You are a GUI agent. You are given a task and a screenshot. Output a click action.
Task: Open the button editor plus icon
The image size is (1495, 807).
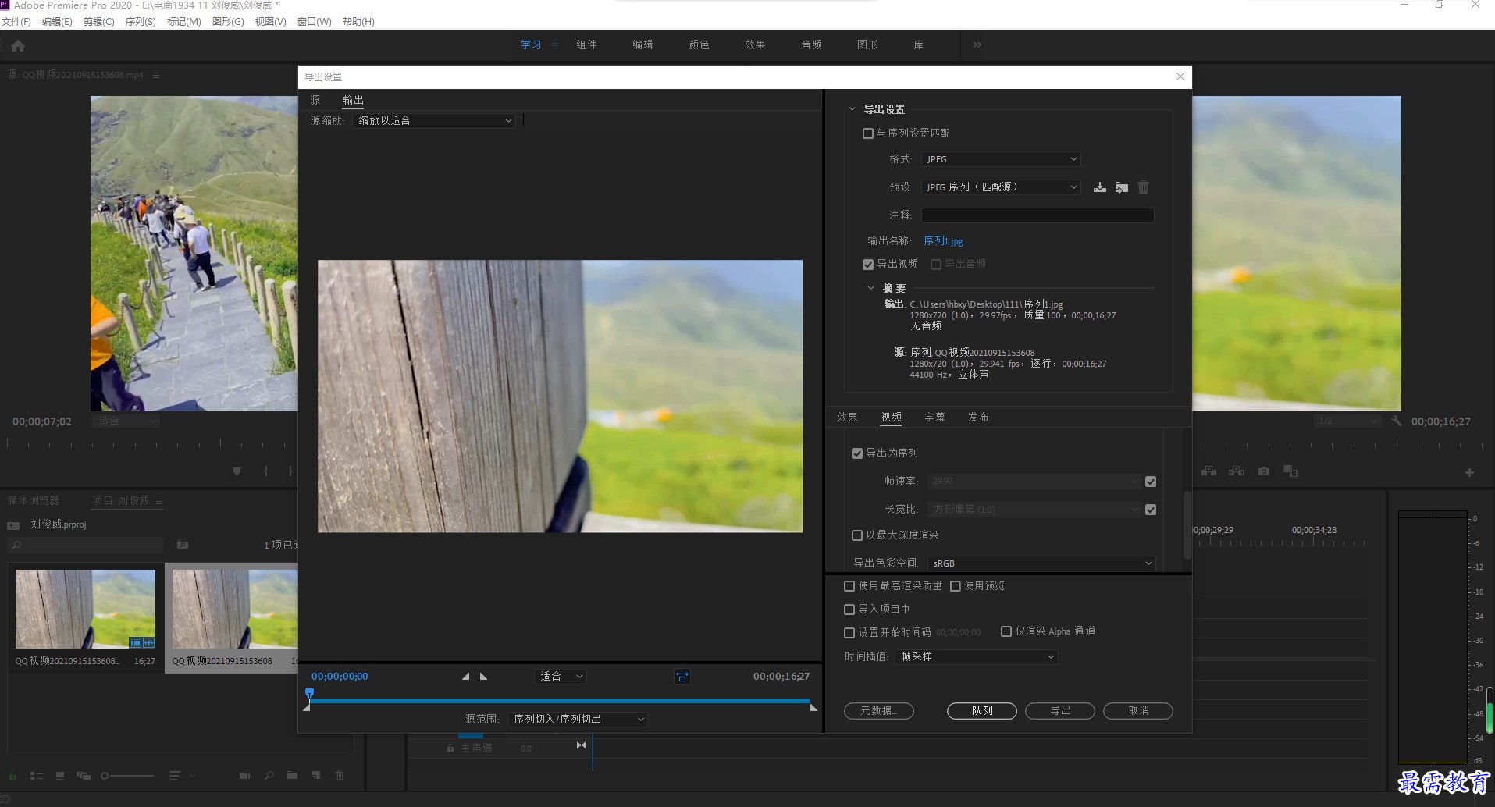(1469, 472)
